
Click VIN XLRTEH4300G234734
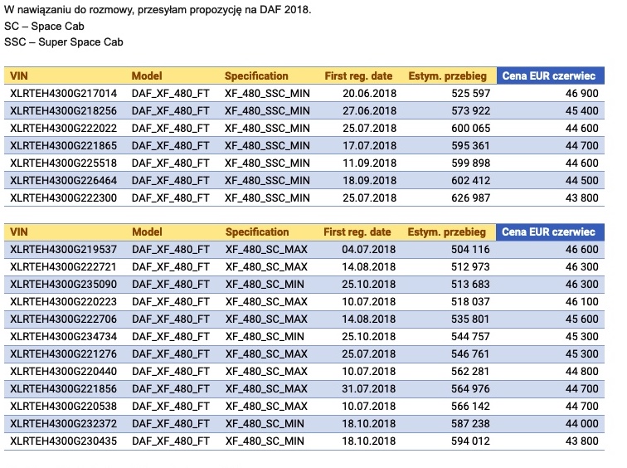coord(64,336)
